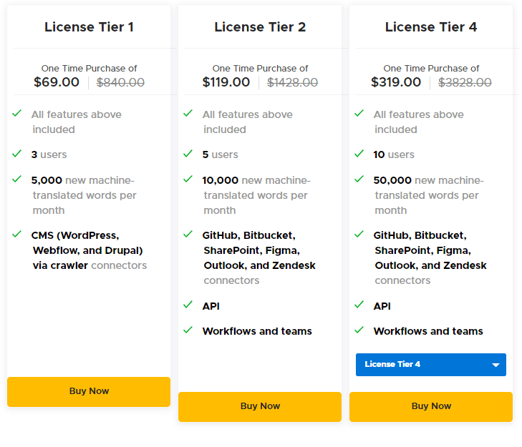The image size is (522, 447).
Task: Click the checkmark next to Tier 2 5 users
Action: click(188, 154)
